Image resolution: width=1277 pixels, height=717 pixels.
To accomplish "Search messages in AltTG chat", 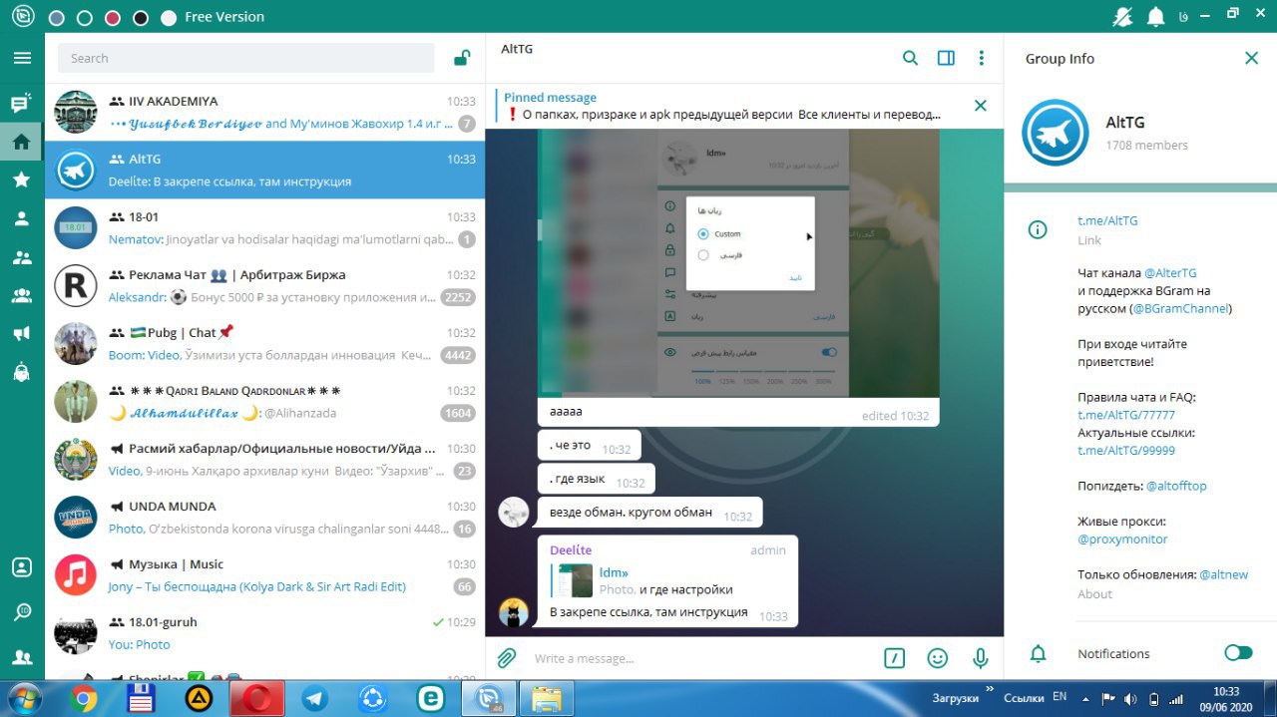I will tap(910, 58).
